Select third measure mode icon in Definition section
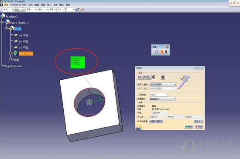The width and height of the screenshot is (240, 159). (149, 77)
